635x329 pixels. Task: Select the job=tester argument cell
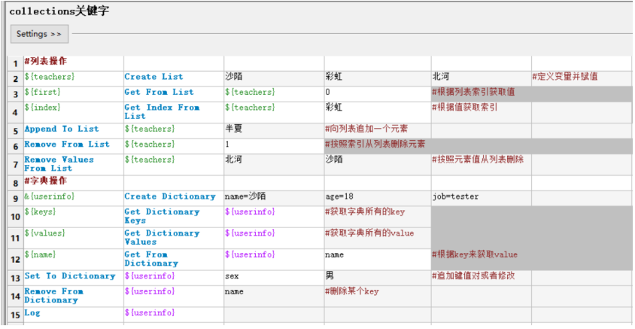481,198
